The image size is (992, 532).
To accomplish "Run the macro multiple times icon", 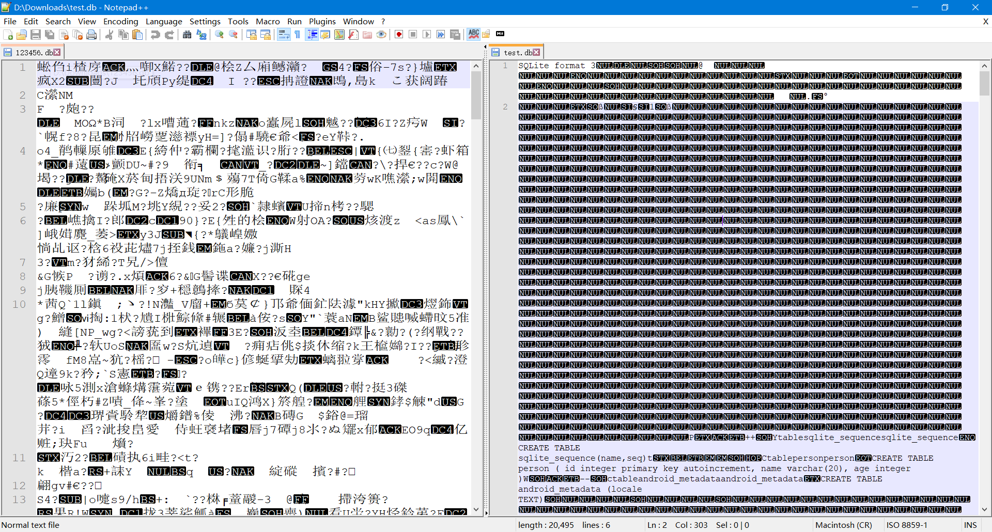I will 441,35.
